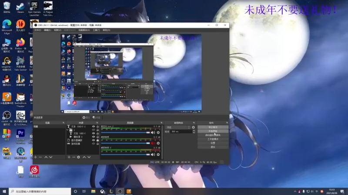Open source Properties gear button above docks
Image resolution: width=348 pixels, height=195 pixels.
(86, 117)
